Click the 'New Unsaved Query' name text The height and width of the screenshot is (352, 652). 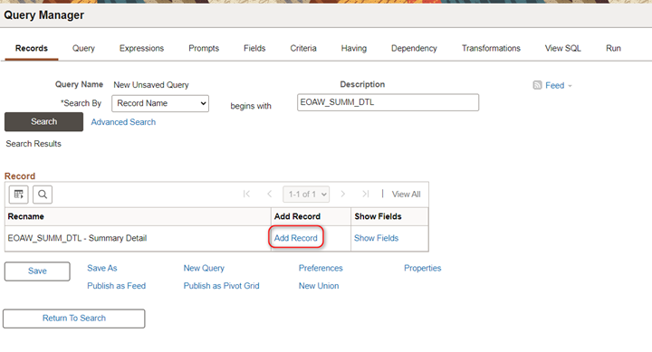(151, 85)
